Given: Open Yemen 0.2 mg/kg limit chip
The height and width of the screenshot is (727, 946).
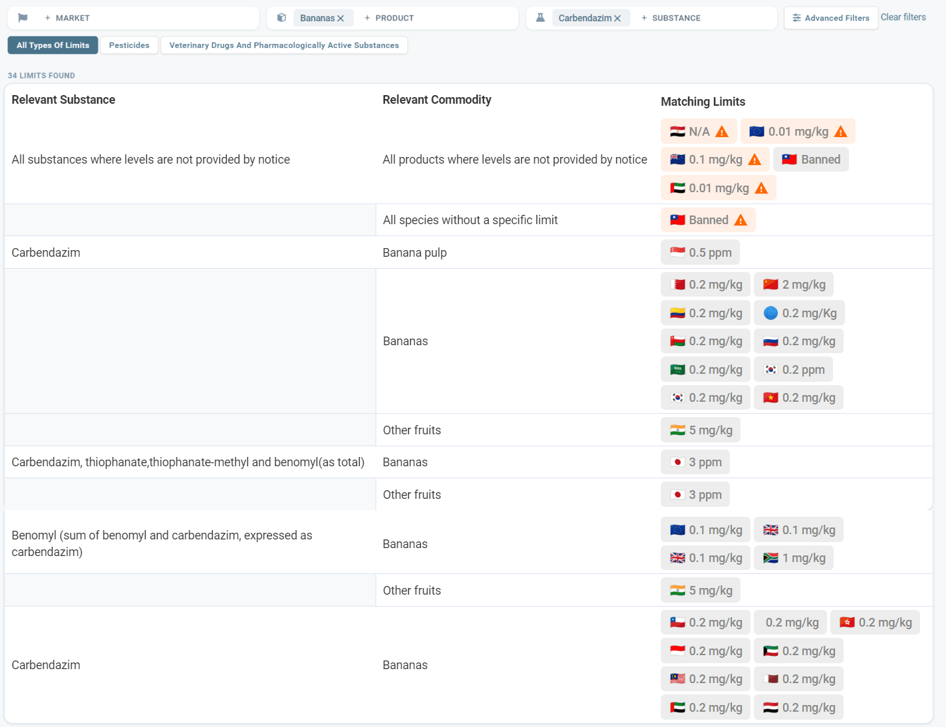Looking at the screenshot, I should (799, 708).
